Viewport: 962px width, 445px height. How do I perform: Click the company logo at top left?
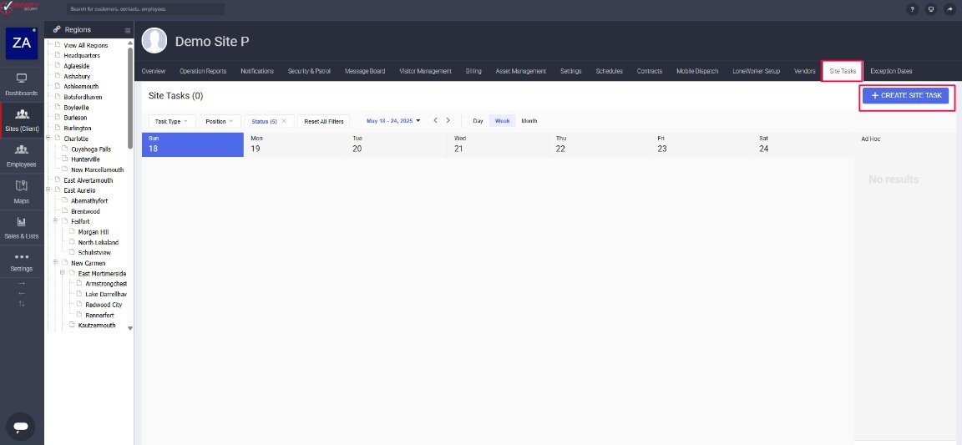click(22, 8)
